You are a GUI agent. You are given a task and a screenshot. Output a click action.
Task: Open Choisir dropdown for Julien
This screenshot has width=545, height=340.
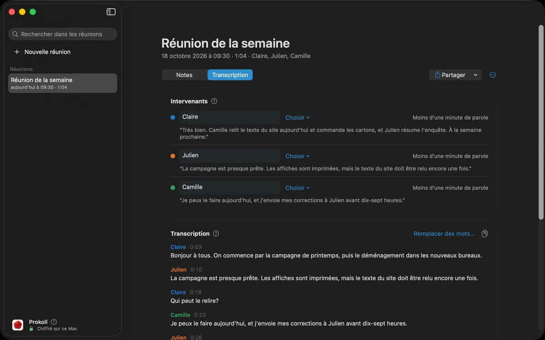[297, 156]
